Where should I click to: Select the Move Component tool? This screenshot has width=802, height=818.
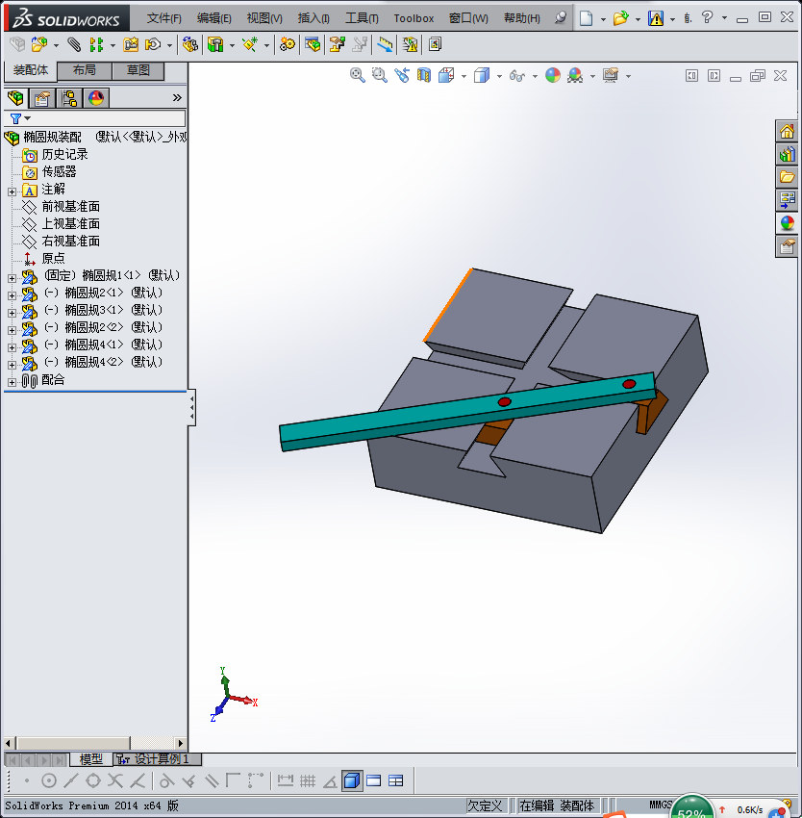click(153, 45)
